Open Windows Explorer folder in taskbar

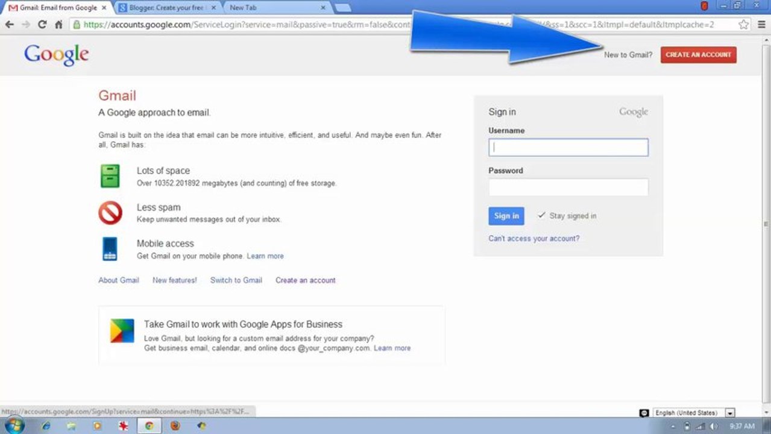pos(72,426)
